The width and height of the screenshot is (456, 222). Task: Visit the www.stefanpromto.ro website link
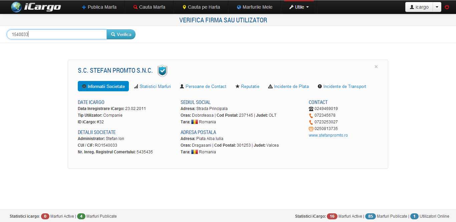tap(328, 135)
